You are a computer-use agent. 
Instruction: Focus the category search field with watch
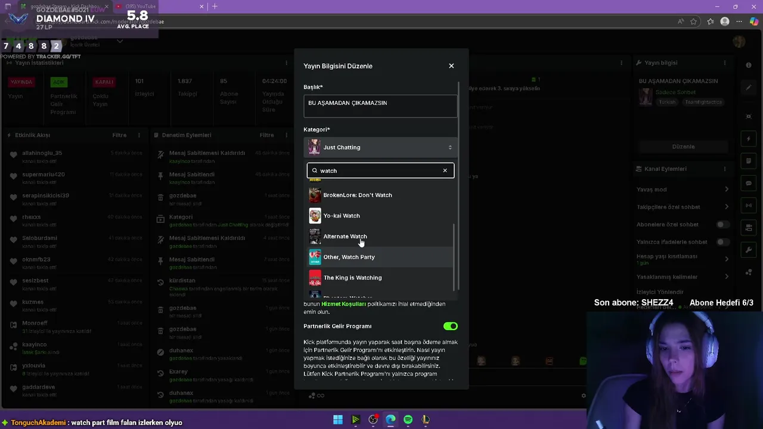click(380, 170)
